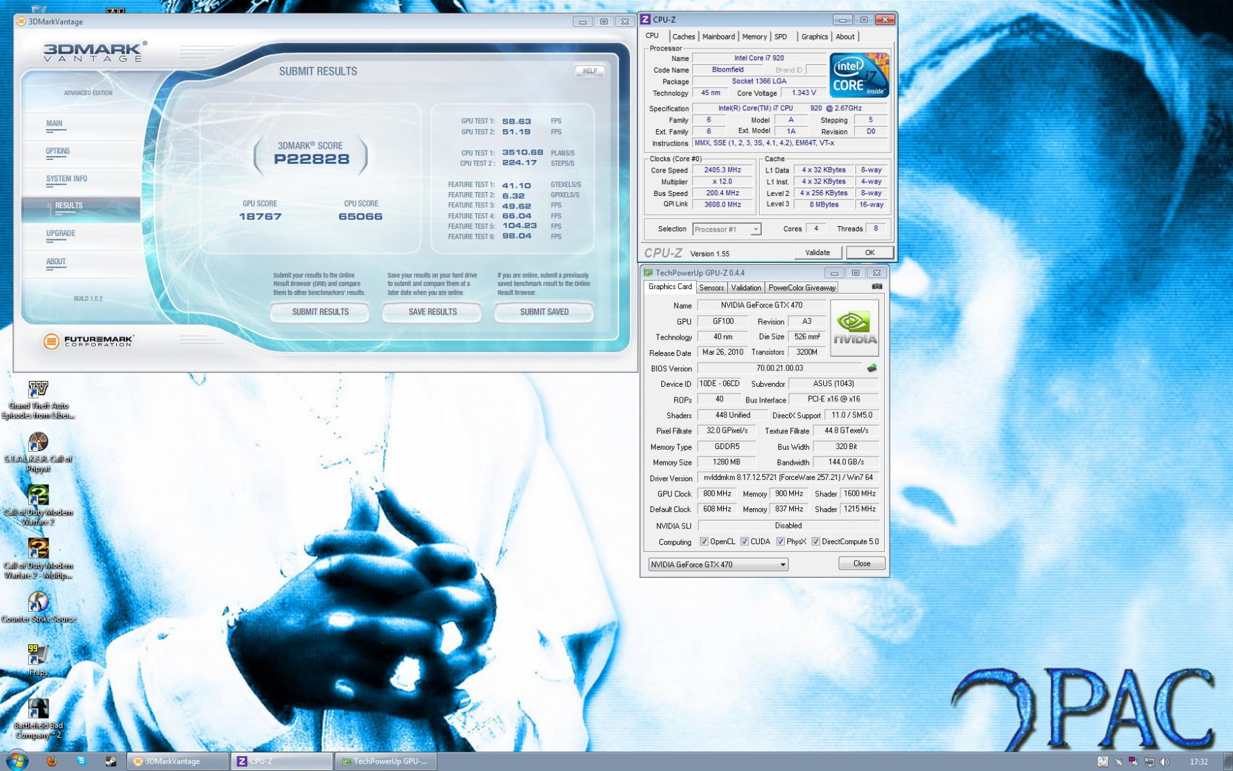Open the PowerColor Giveaway tab
1233x771 pixels.
coord(802,288)
